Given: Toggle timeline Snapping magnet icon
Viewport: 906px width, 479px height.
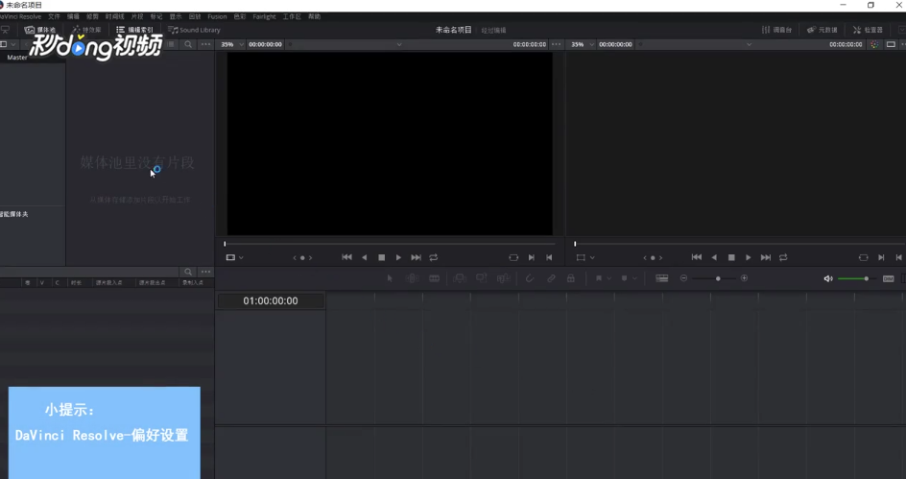Looking at the screenshot, I should (529, 278).
